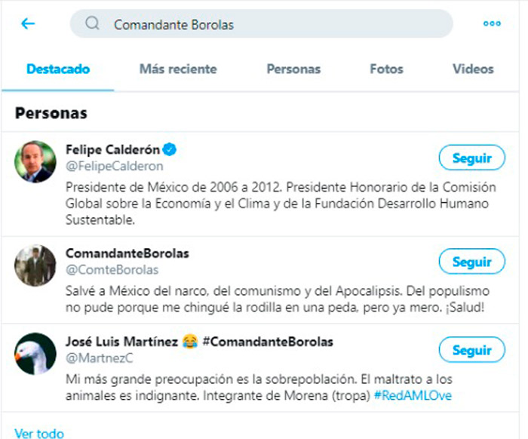528x439 pixels.
Task: Switch to the Destacado tab
Action: point(58,69)
